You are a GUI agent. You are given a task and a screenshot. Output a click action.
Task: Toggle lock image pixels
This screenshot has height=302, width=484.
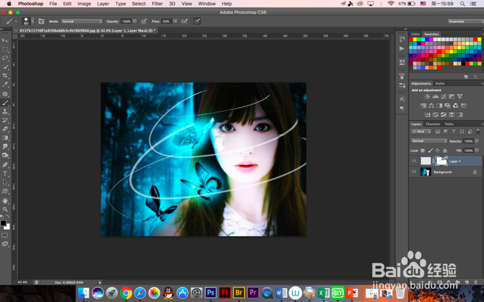[430, 150]
